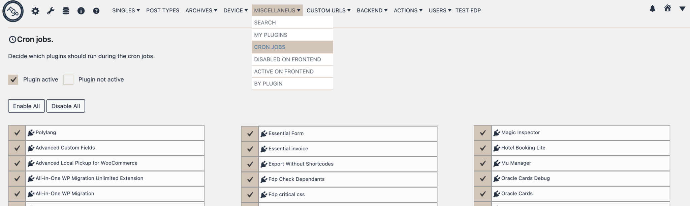The width and height of the screenshot is (690, 206).
Task: Click plug icon beside Advanced Custom Fields
Action: [31, 148]
